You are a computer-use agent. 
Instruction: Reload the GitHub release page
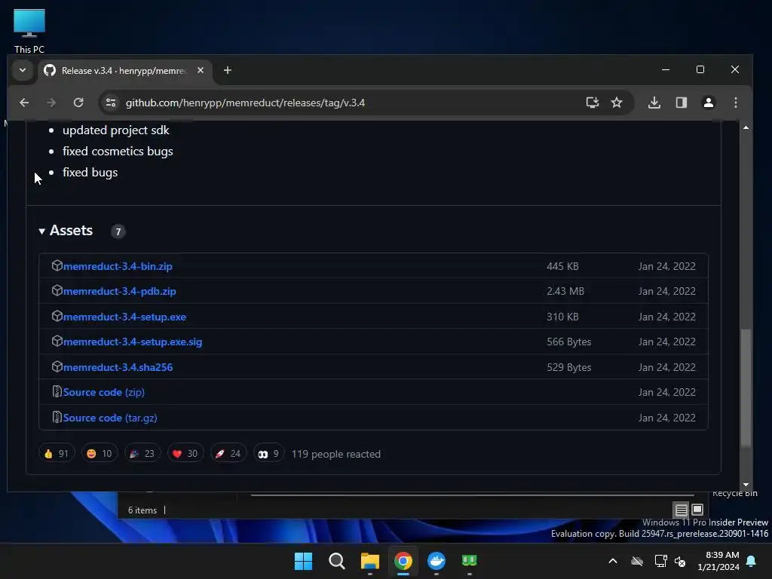click(x=78, y=103)
